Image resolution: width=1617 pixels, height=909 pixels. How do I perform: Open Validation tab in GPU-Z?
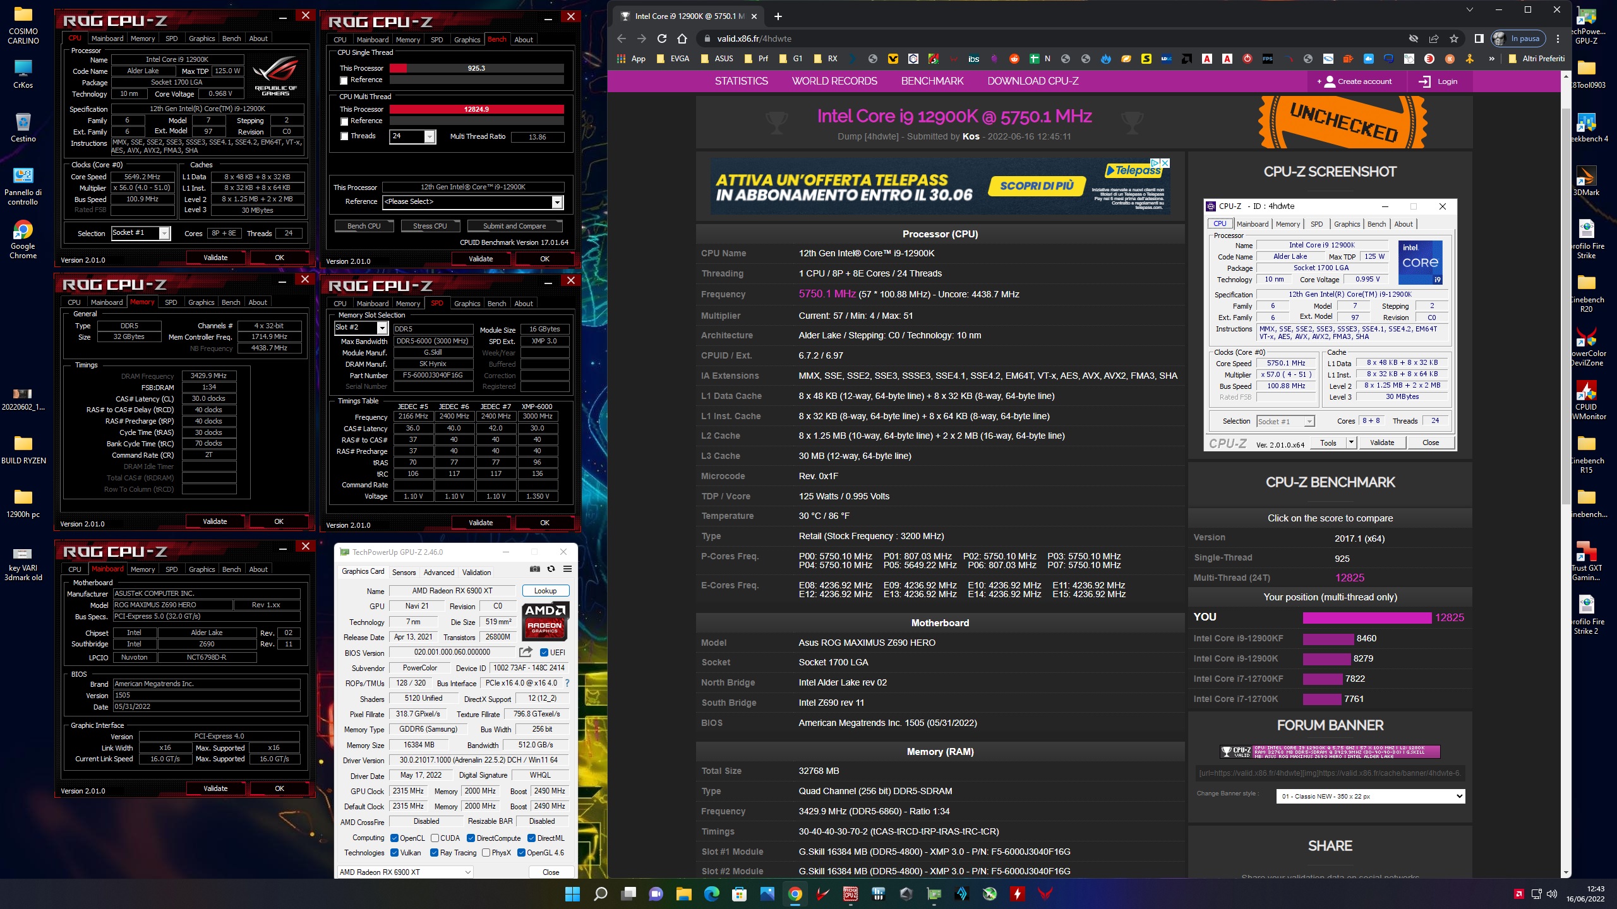476,572
